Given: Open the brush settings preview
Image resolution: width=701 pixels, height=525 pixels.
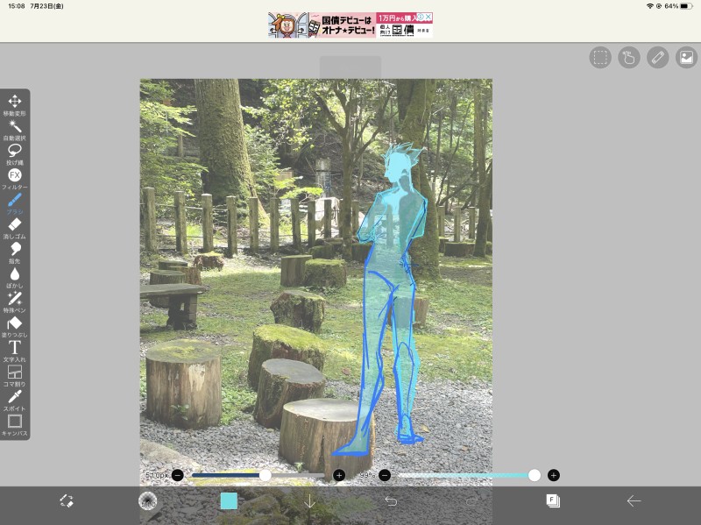Looking at the screenshot, I should tap(147, 500).
